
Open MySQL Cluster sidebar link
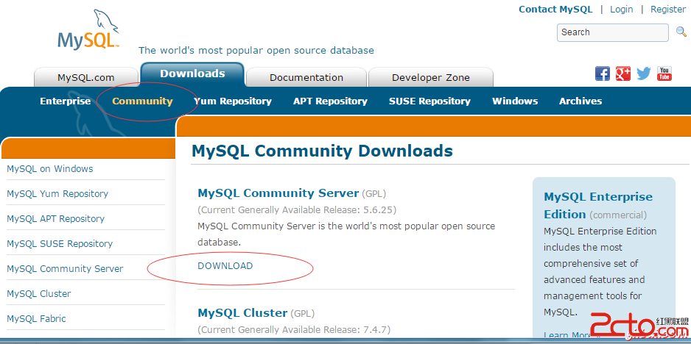(x=39, y=294)
